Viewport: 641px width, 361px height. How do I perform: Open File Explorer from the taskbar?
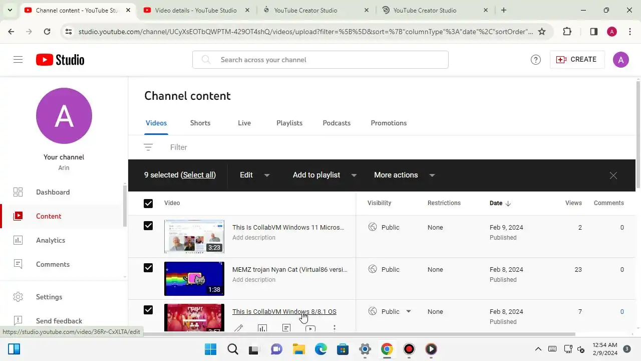tap(299, 349)
